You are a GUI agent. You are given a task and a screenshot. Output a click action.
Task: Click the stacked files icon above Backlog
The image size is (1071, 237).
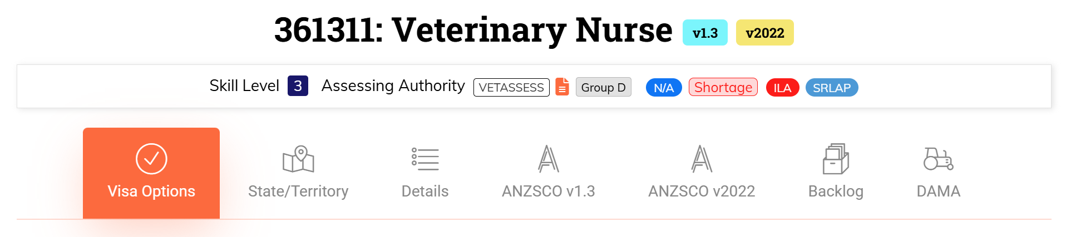836,159
